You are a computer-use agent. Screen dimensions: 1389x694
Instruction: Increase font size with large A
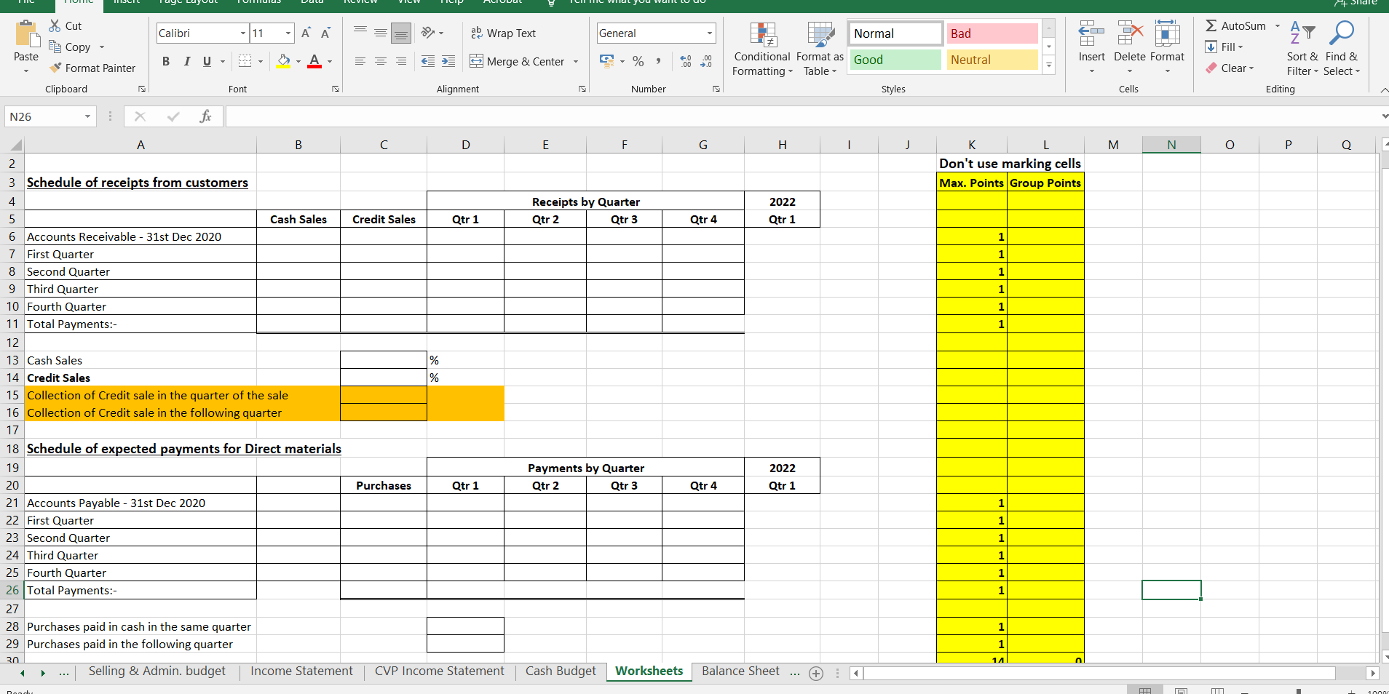tap(306, 33)
